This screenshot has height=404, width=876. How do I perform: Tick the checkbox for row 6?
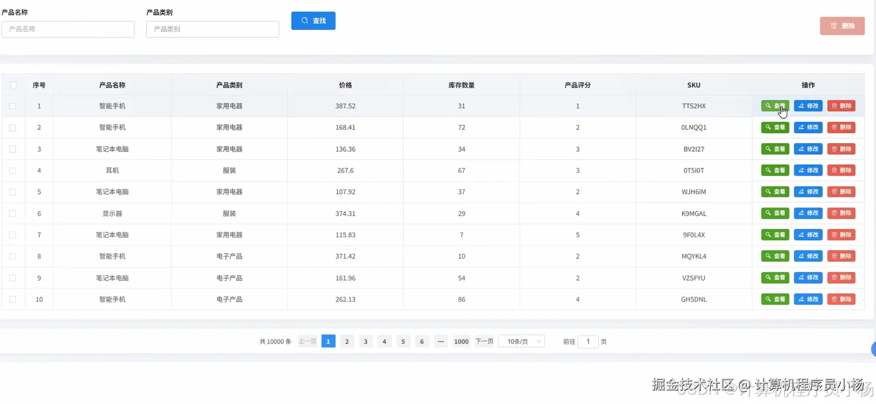click(x=13, y=214)
